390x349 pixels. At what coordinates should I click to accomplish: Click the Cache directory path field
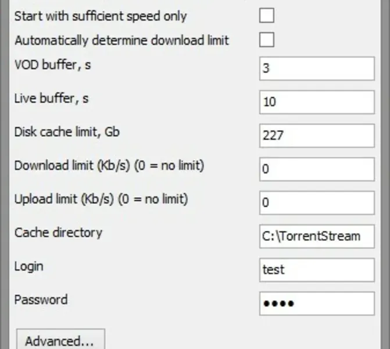(x=317, y=236)
